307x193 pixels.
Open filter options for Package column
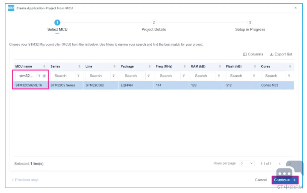click(x=148, y=76)
